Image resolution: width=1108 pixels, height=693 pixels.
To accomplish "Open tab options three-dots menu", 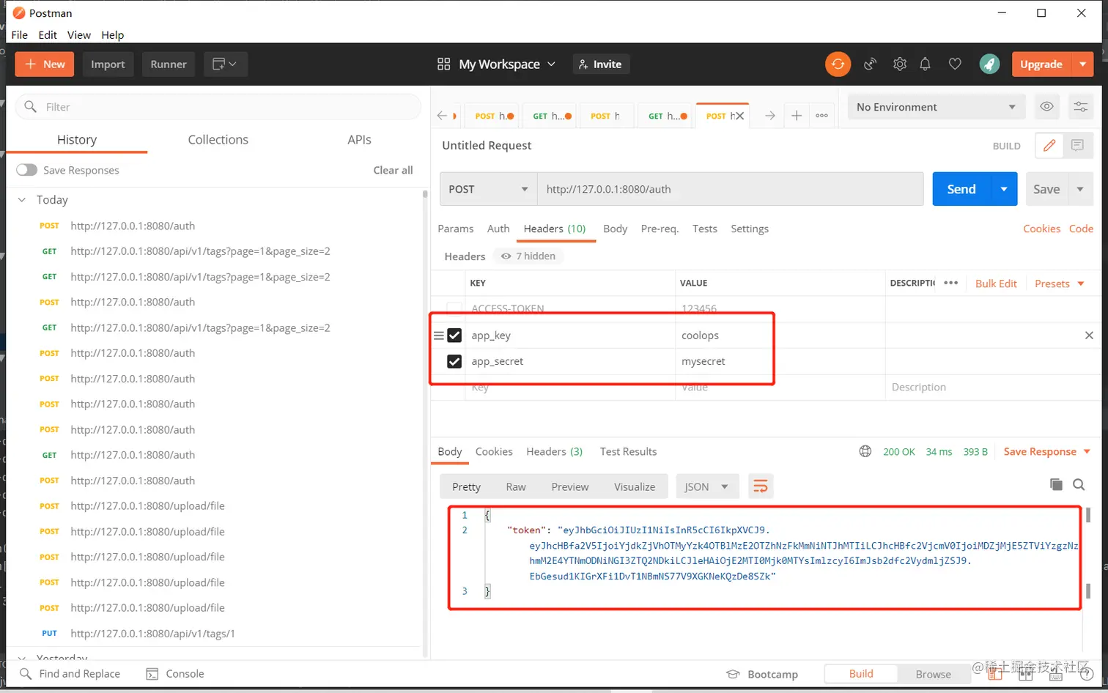I will pyautogui.click(x=821, y=116).
